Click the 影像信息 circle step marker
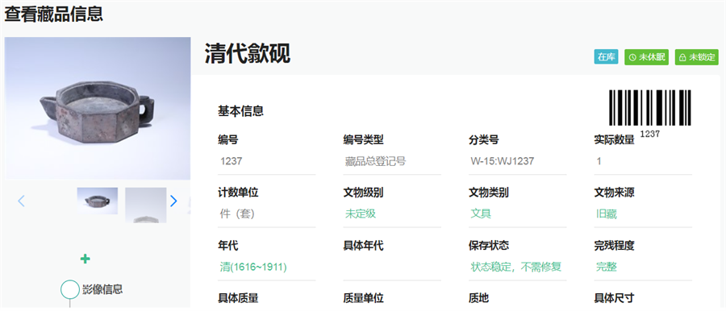Image resolution: width=726 pixels, height=311 pixels. tap(70, 289)
